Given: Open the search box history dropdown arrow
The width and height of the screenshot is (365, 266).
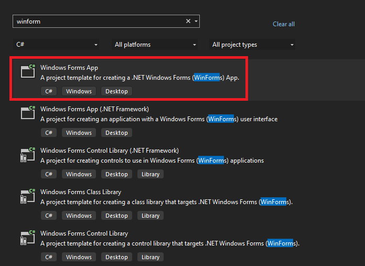Looking at the screenshot, I should pos(196,22).
